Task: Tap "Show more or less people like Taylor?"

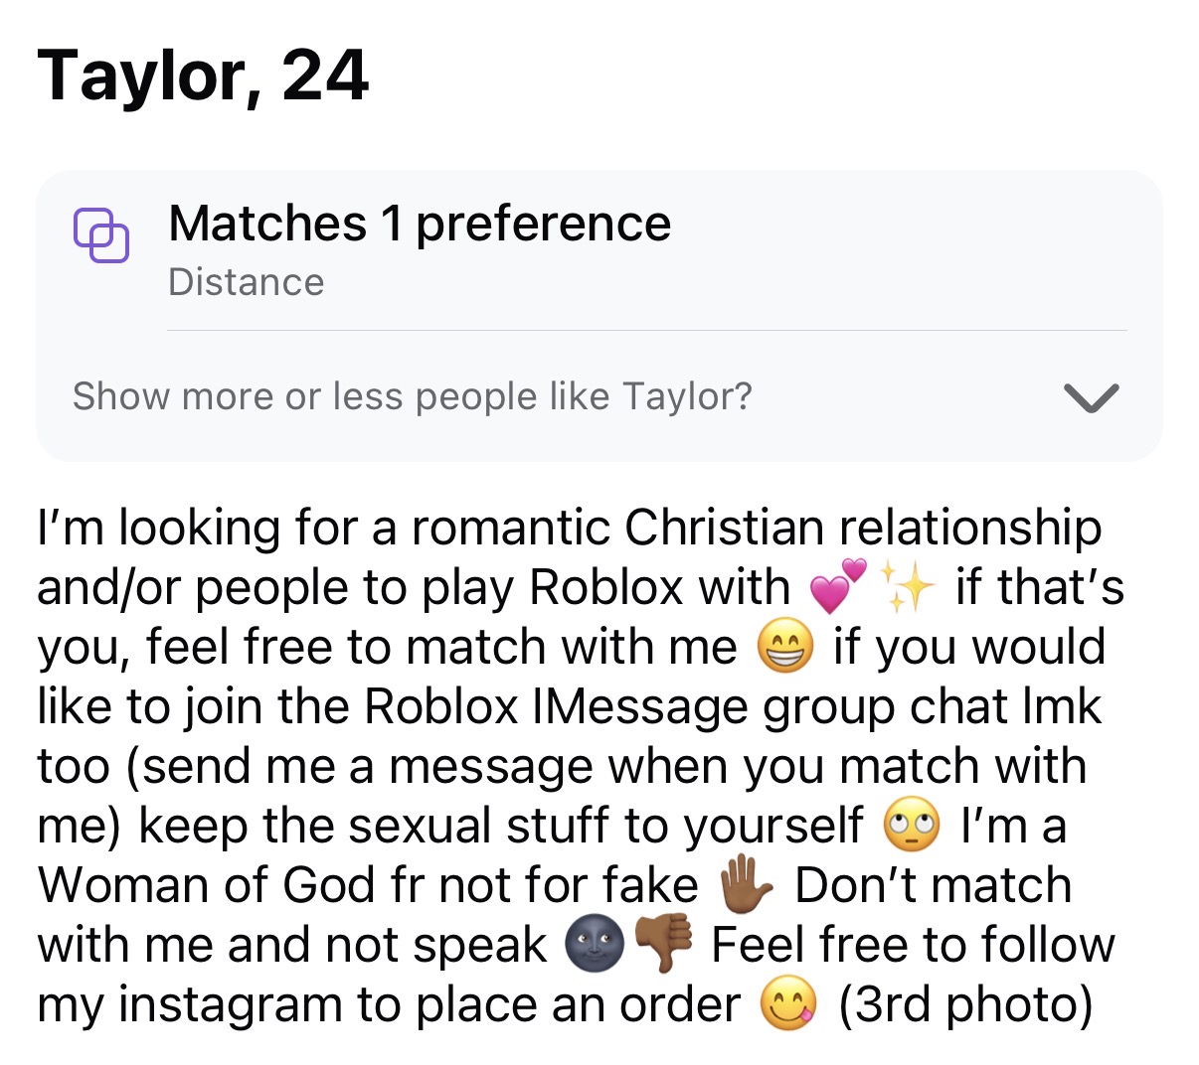Action: (x=412, y=396)
